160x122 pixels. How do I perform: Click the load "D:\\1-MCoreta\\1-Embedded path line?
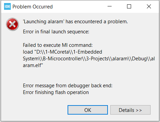pyautogui.click(x=63, y=52)
